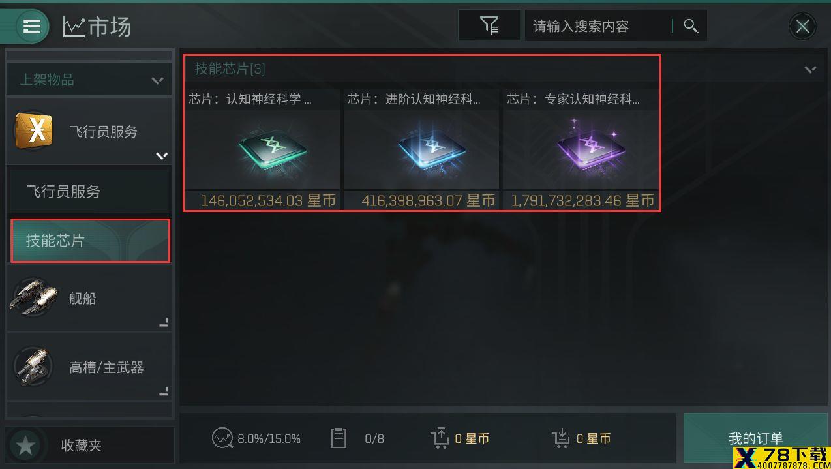Select the blue 进阶认知神经科学 chip
Image resolution: width=831 pixels, height=469 pixels.
click(x=421, y=149)
